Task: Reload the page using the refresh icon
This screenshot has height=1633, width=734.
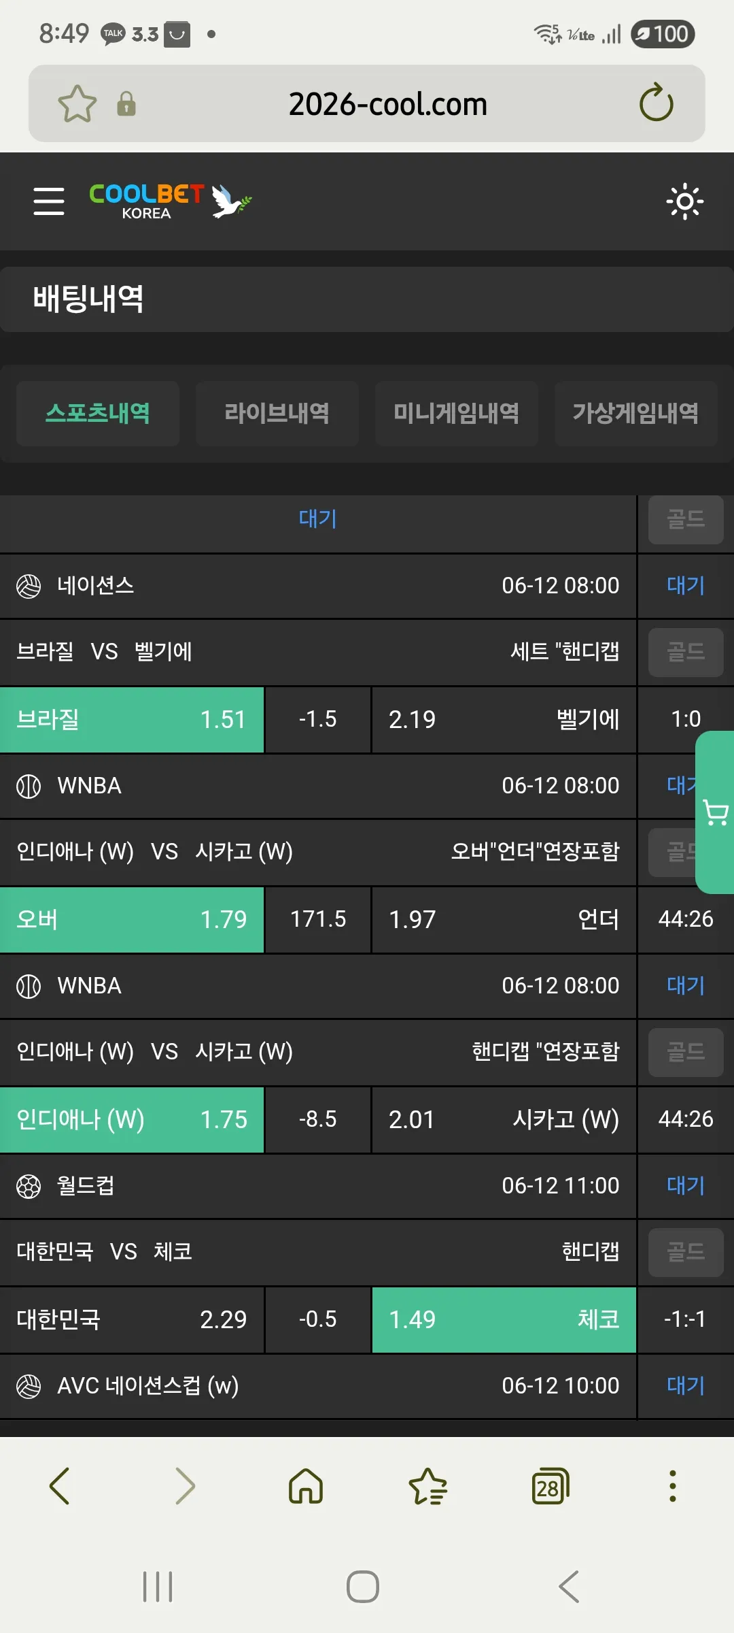Action: (x=656, y=103)
